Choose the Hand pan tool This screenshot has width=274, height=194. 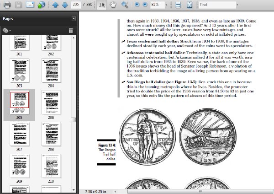113,5
